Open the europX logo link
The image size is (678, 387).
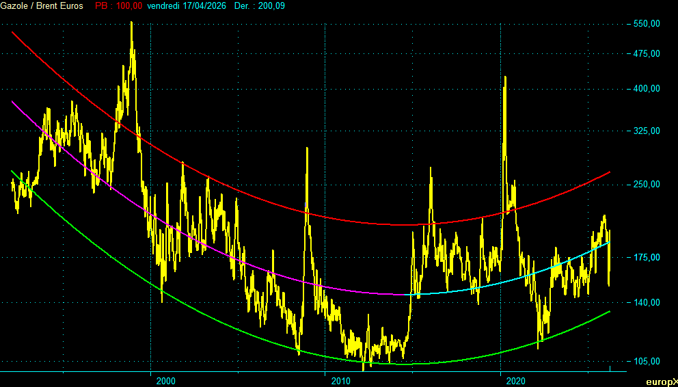662,382
